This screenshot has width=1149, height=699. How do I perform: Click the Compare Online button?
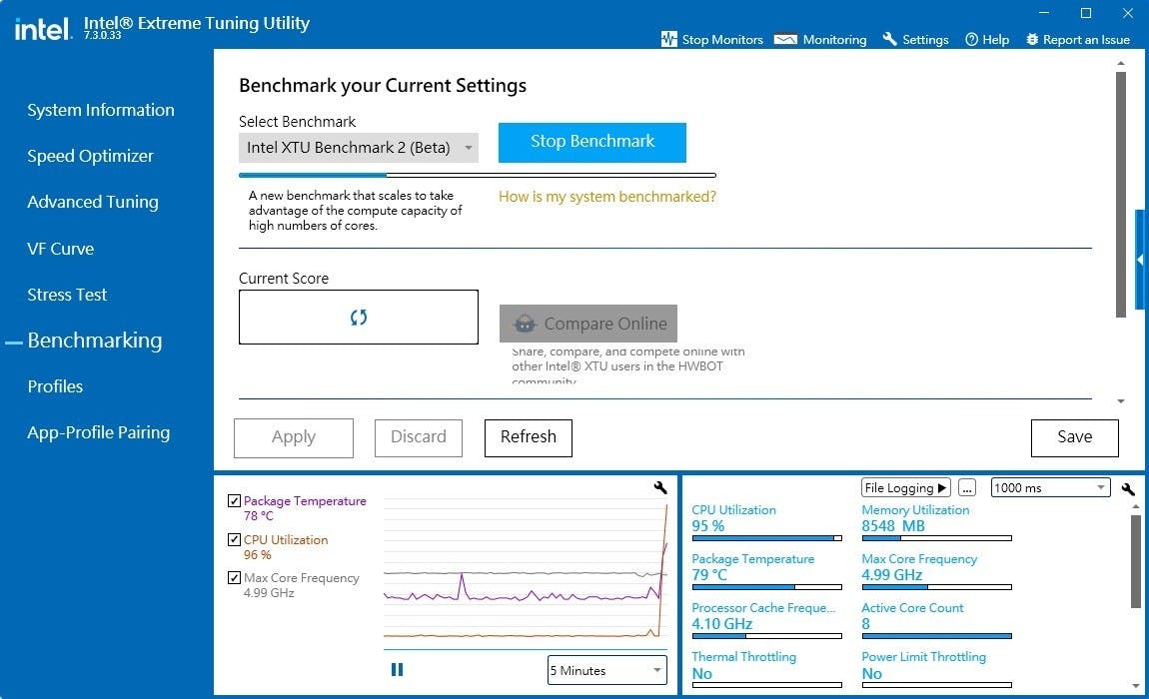point(588,324)
